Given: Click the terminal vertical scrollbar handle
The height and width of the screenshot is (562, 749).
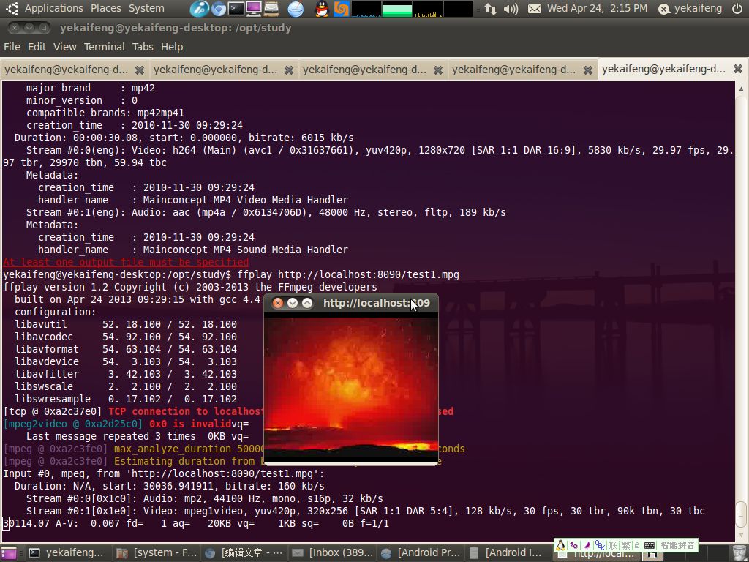Looking at the screenshot, I should click(x=742, y=515).
